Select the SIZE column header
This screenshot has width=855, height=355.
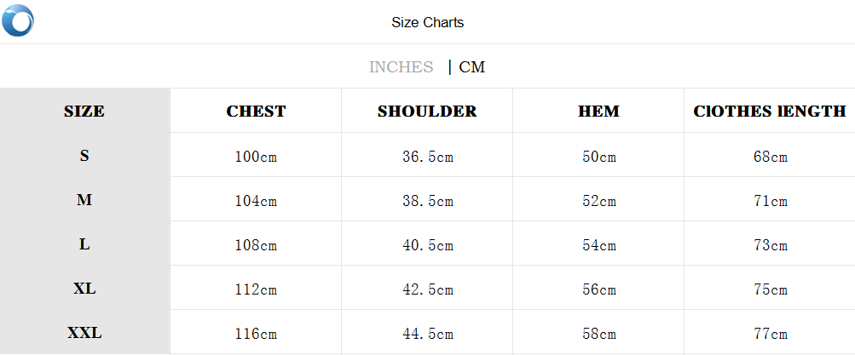pyautogui.click(x=84, y=112)
